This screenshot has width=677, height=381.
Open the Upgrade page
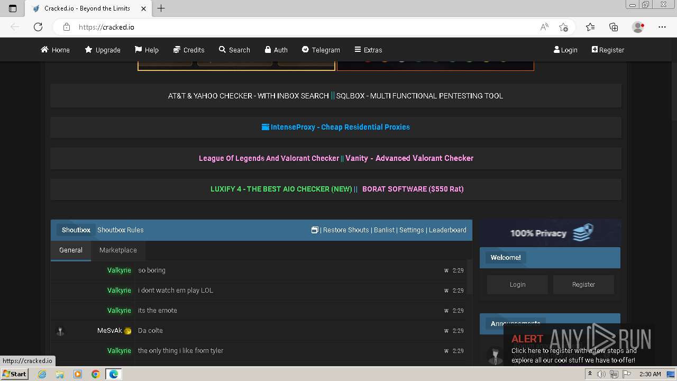(103, 50)
